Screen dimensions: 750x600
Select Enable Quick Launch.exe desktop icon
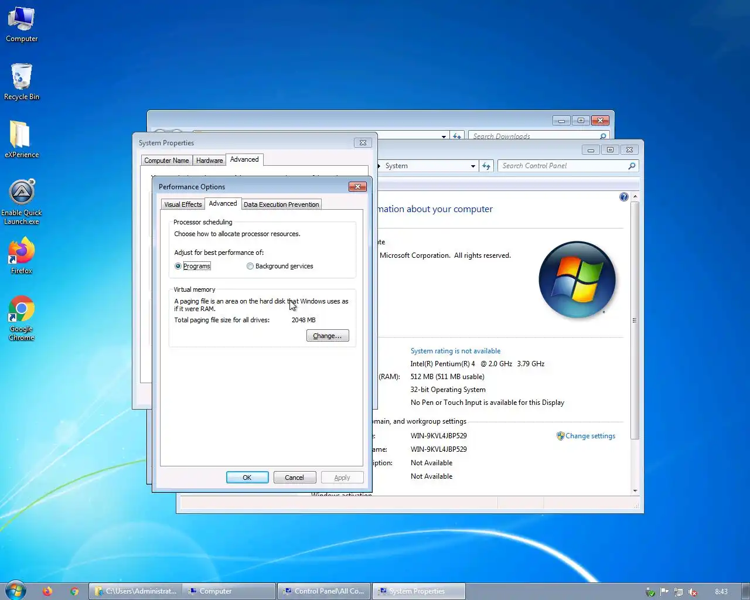[x=21, y=202]
